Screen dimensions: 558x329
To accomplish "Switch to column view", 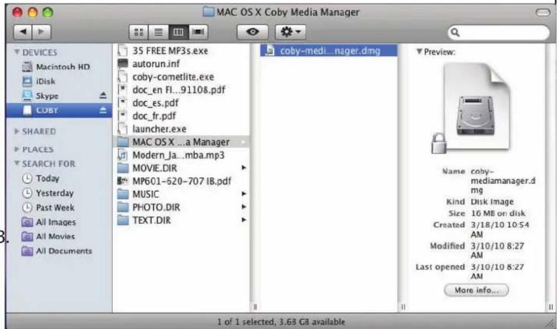I will click(178, 32).
